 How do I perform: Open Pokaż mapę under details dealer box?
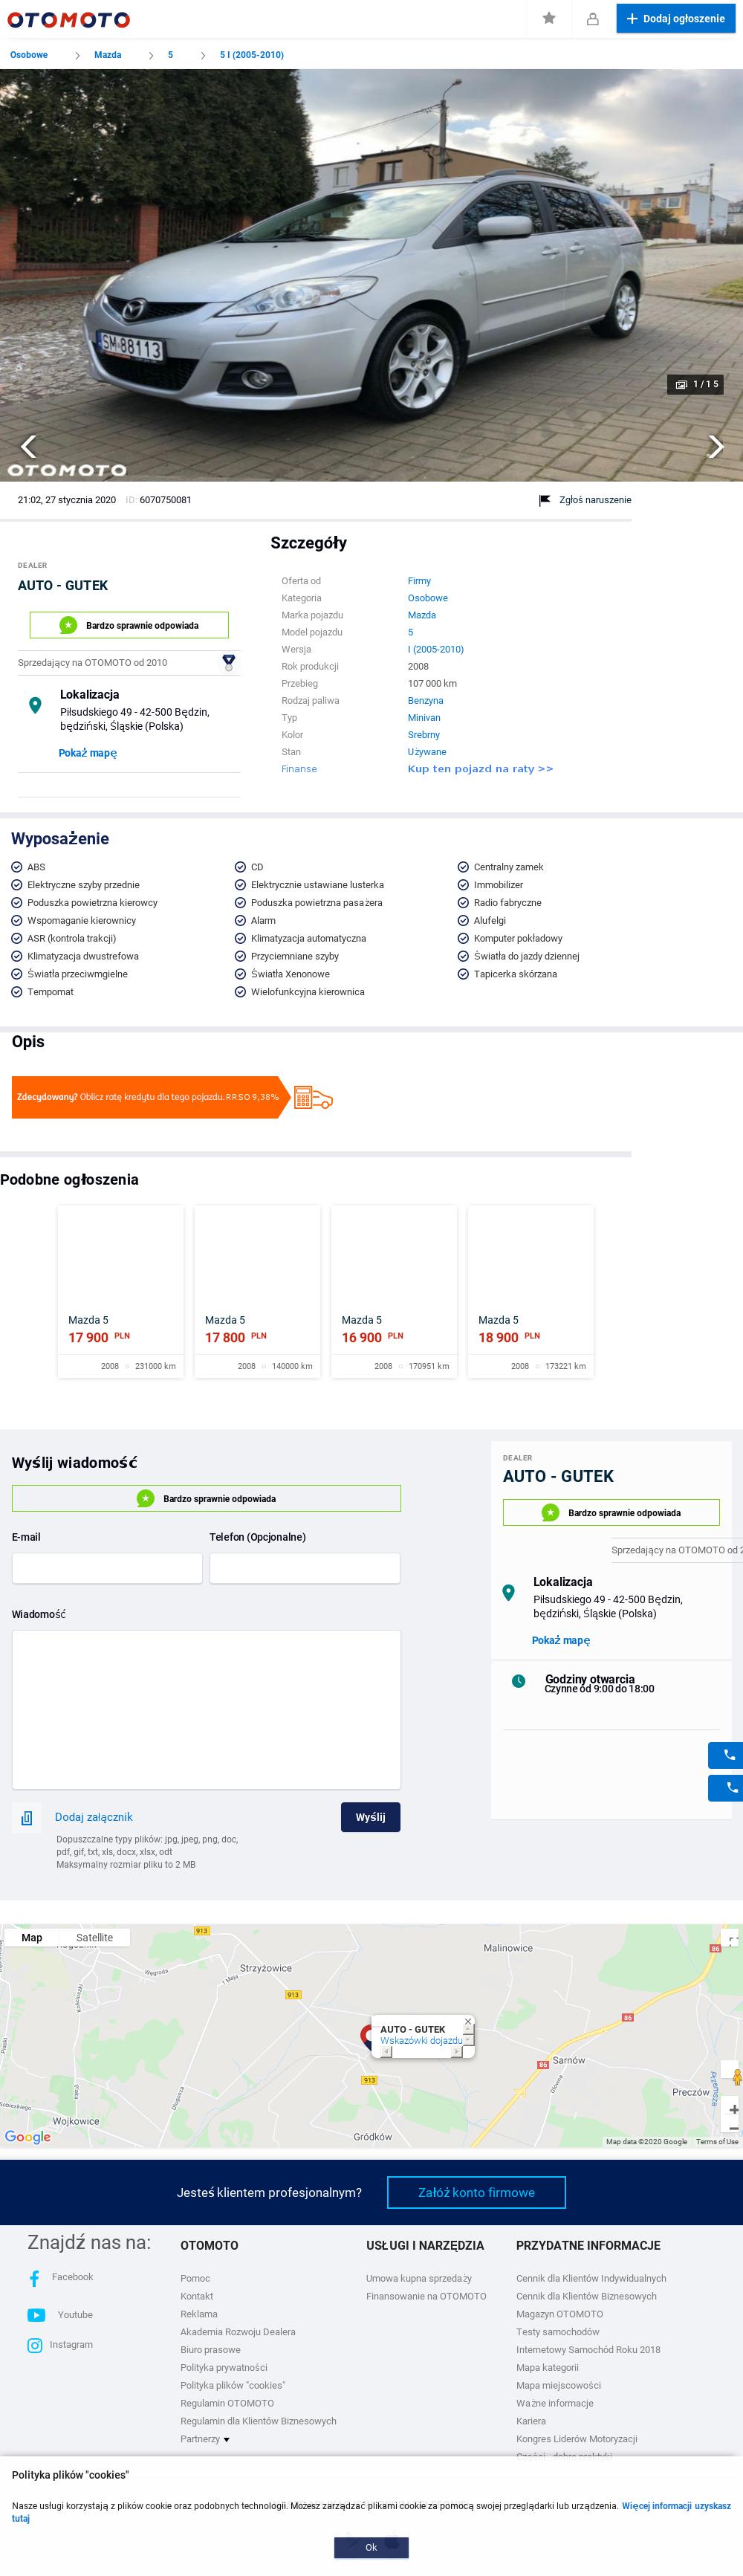[88, 753]
